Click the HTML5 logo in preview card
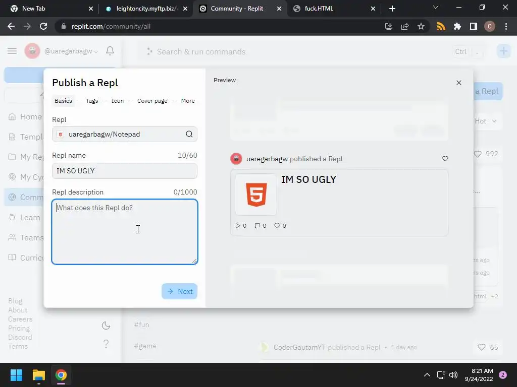517x387 pixels. (x=256, y=195)
